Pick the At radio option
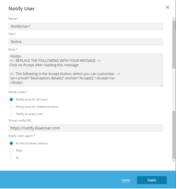This screenshot has width=176, height=189. click(x=11, y=158)
